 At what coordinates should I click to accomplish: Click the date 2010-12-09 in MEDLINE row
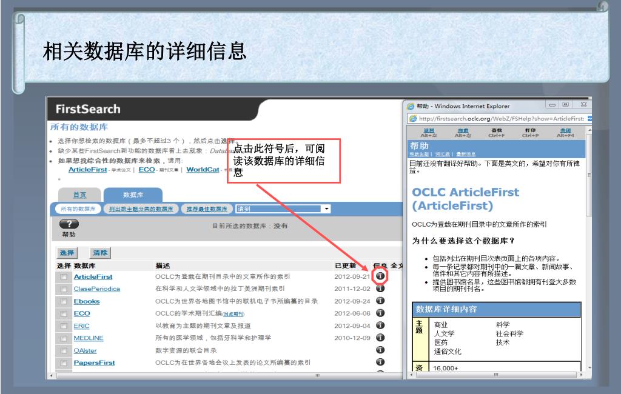click(352, 338)
